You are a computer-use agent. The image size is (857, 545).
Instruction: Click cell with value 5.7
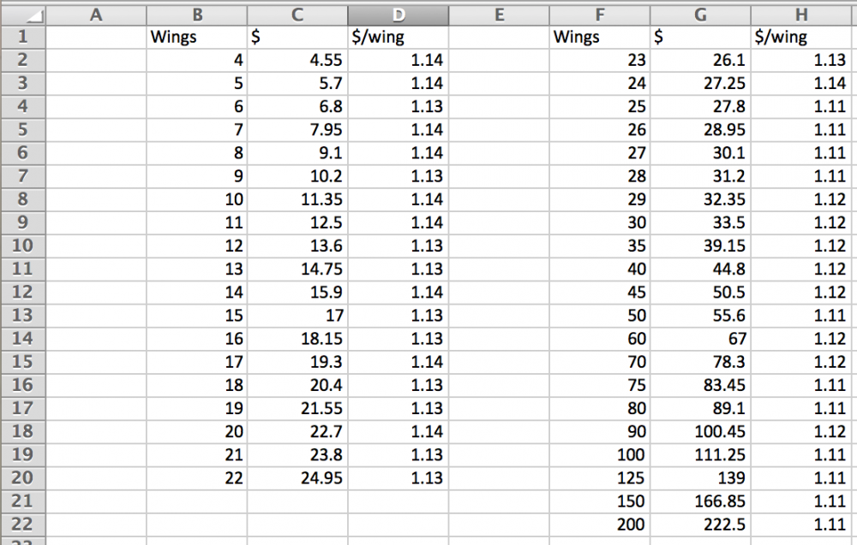pos(297,84)
